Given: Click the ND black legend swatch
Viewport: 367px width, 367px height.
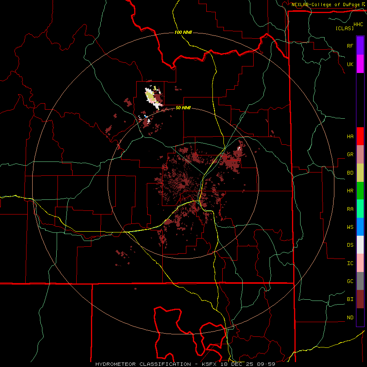Looking at the screenshot, I should 360,317.
